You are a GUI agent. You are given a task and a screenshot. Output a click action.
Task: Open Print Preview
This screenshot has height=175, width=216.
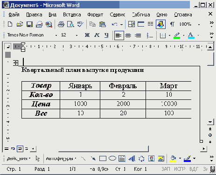[70, 24]
